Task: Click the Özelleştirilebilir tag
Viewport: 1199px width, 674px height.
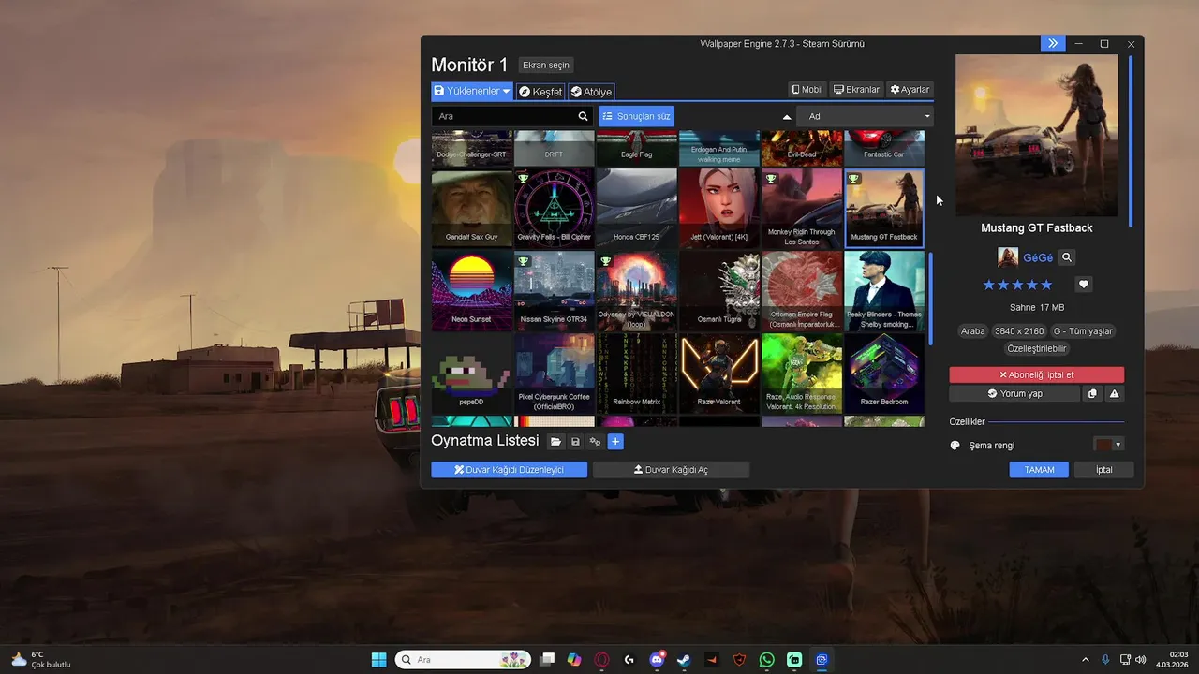Action: pos(1037,348)
